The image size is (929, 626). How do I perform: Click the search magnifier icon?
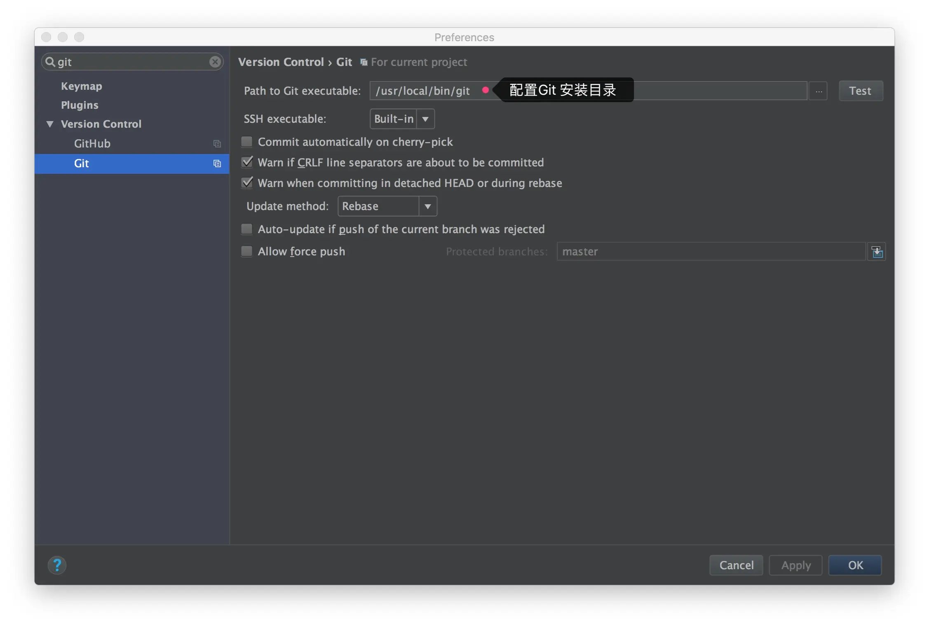click(50, 62)
